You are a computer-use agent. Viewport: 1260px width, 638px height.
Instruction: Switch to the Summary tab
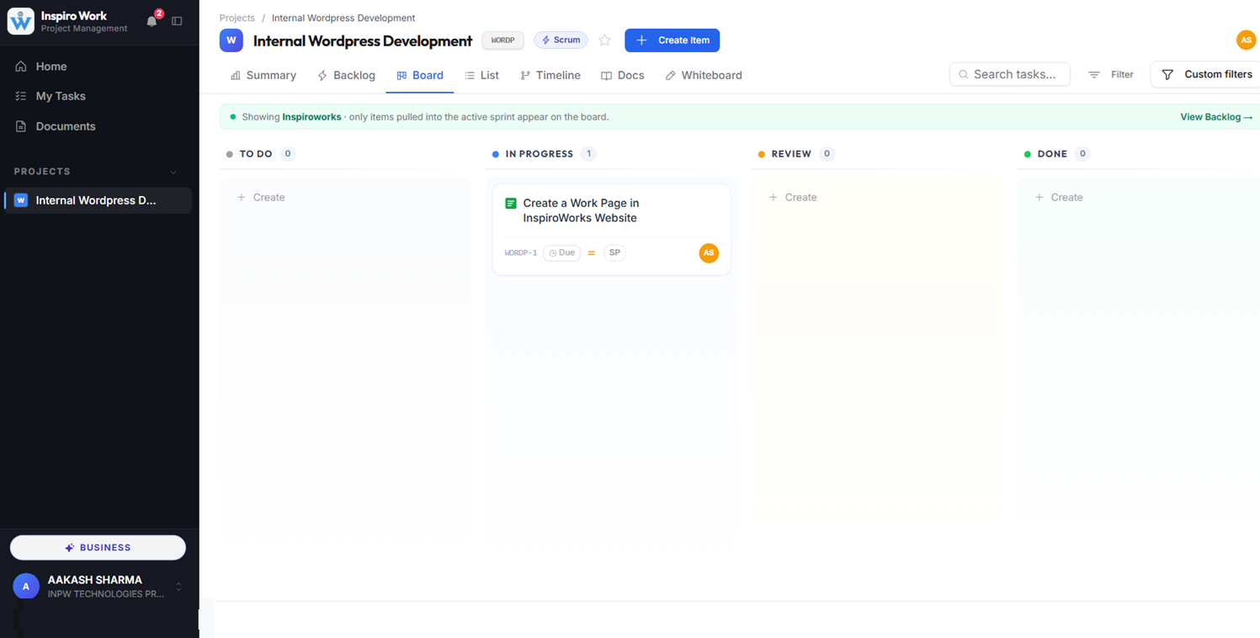point(263,75)
